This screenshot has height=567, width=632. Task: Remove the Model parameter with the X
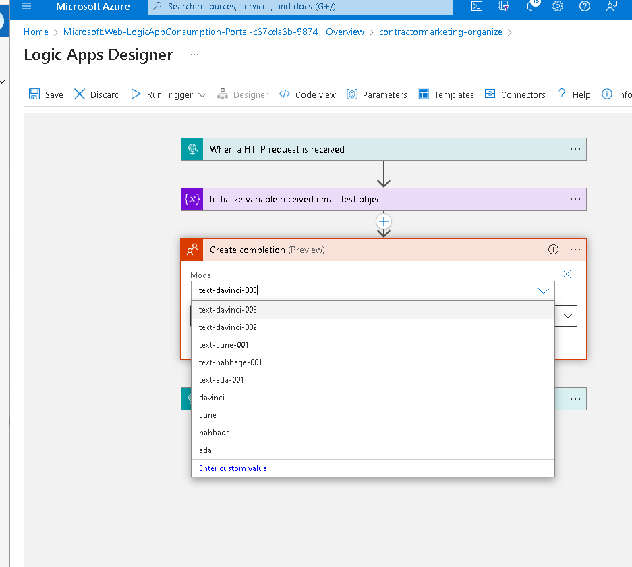[567, 274]
